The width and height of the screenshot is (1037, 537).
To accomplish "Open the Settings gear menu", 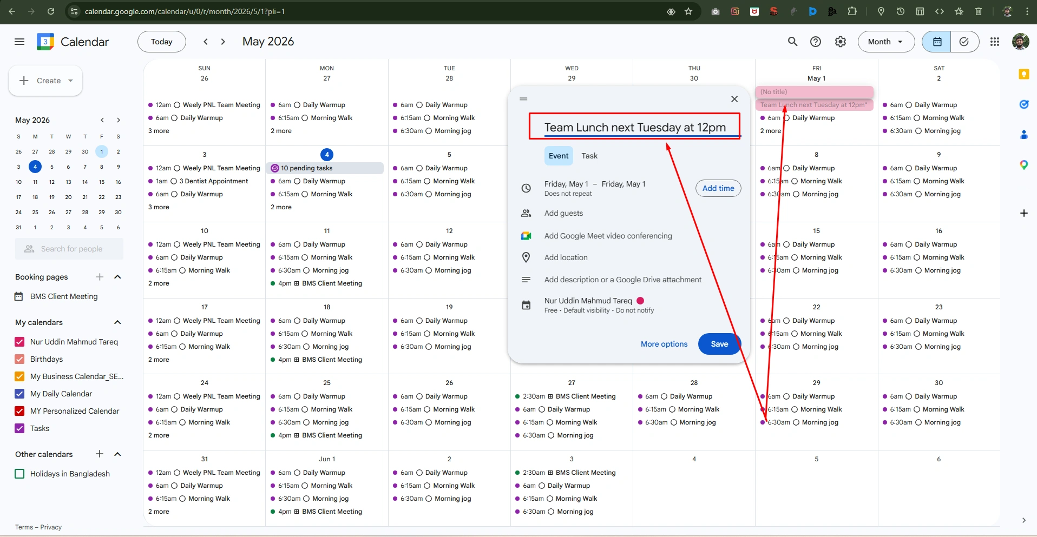I will pyautogui.click(x=840, y=42).
